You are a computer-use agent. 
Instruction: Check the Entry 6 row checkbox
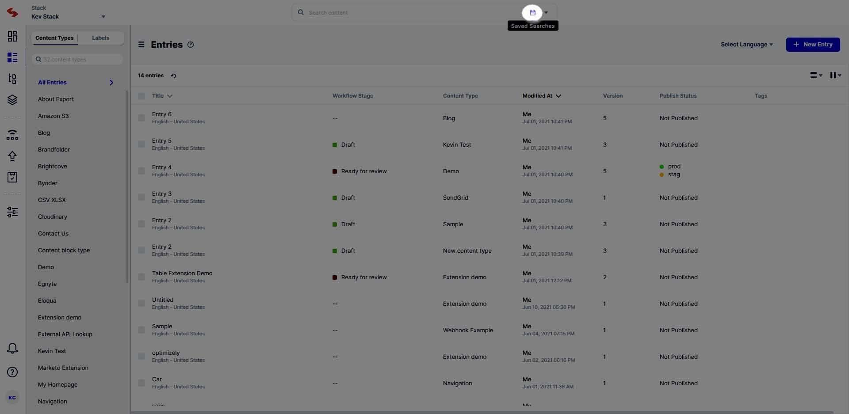pos(141,118)
